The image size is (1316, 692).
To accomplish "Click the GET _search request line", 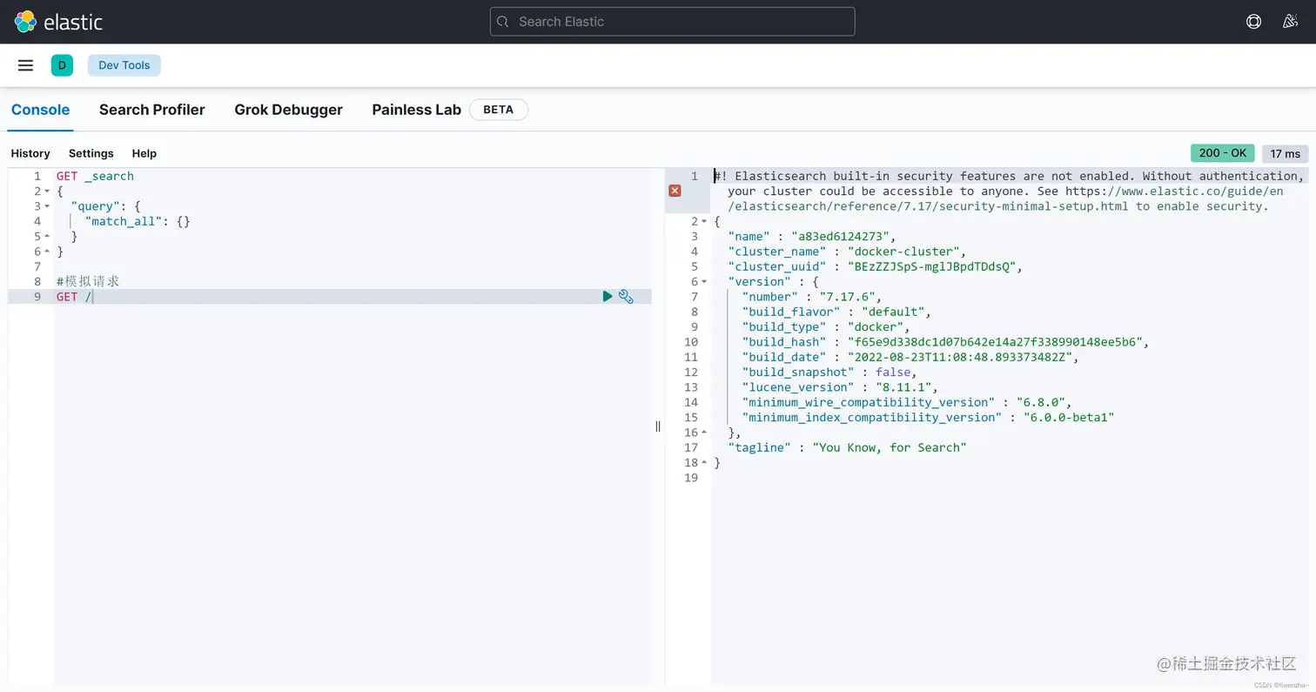I will [95, 176].
